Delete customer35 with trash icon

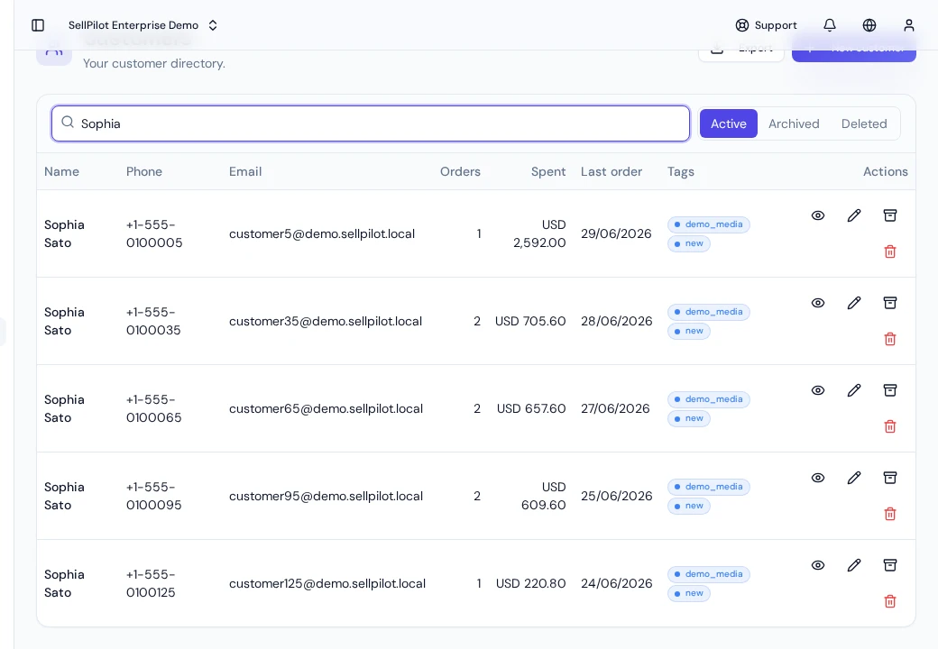tap(890, 339)
